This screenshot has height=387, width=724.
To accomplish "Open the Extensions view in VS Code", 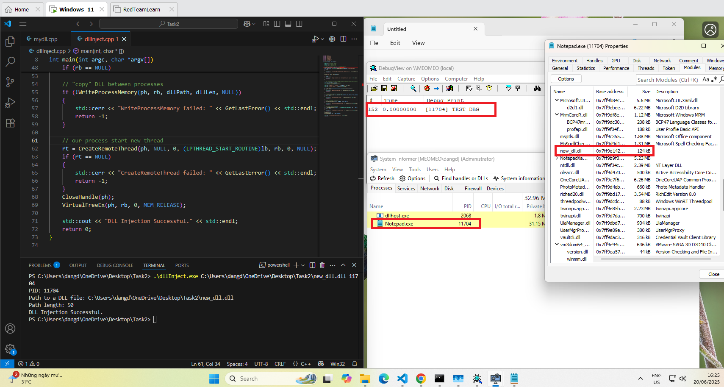I will click(10, 123).
